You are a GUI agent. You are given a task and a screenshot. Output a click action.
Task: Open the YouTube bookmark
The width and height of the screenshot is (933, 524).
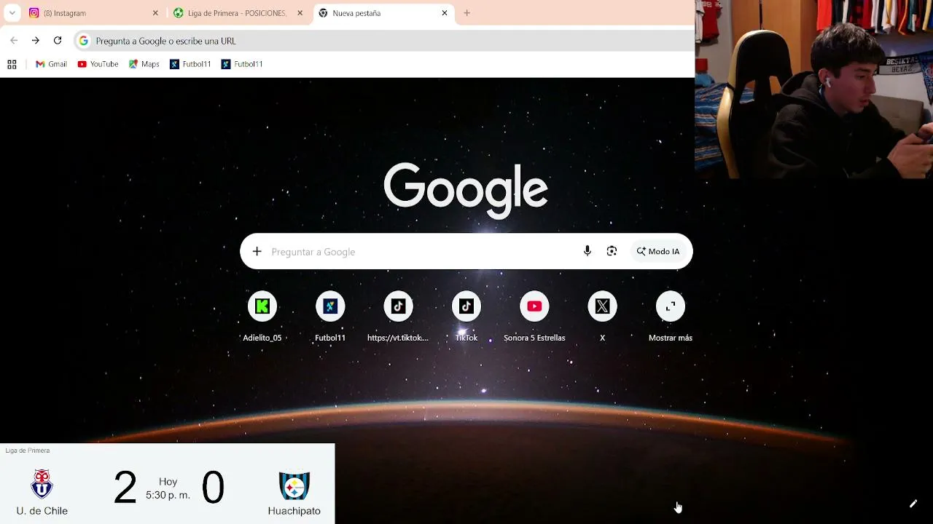[x=98, y=64]
